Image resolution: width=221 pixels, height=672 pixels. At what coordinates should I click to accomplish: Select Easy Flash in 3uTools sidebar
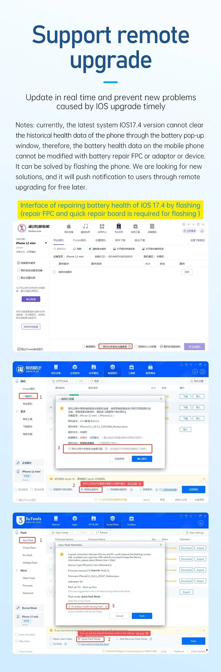pyautogui.click(x=28, y=540)
